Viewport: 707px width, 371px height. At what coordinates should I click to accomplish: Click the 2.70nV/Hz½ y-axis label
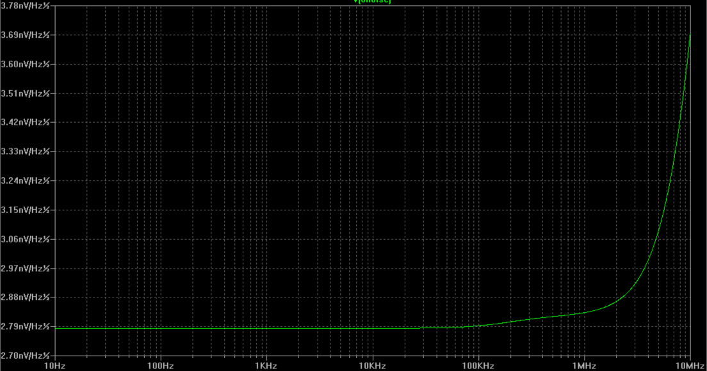tap(25, 356)
